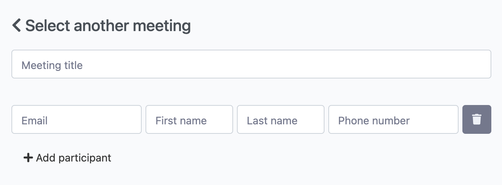
Task: Click the "Email" placeholder text
Action: point(35,121)
